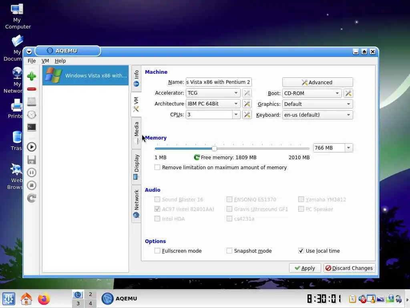
Task: Toggle Gravis Ultrasound GF1 checkbox
Action: click(x=229, y=209)
